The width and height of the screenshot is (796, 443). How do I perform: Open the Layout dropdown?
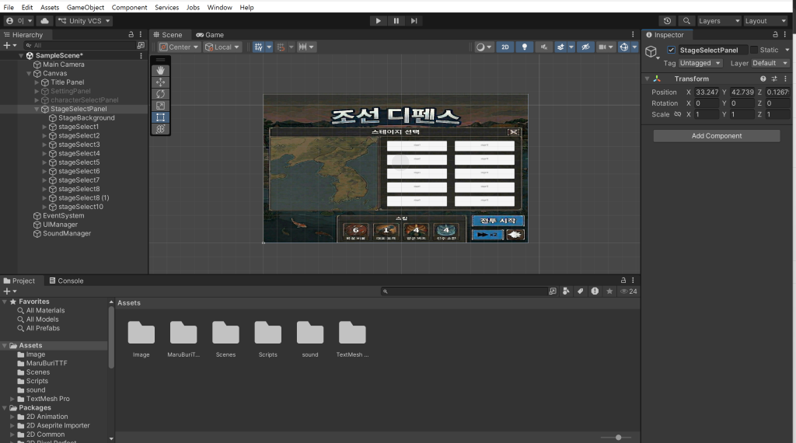click(765, 21)
